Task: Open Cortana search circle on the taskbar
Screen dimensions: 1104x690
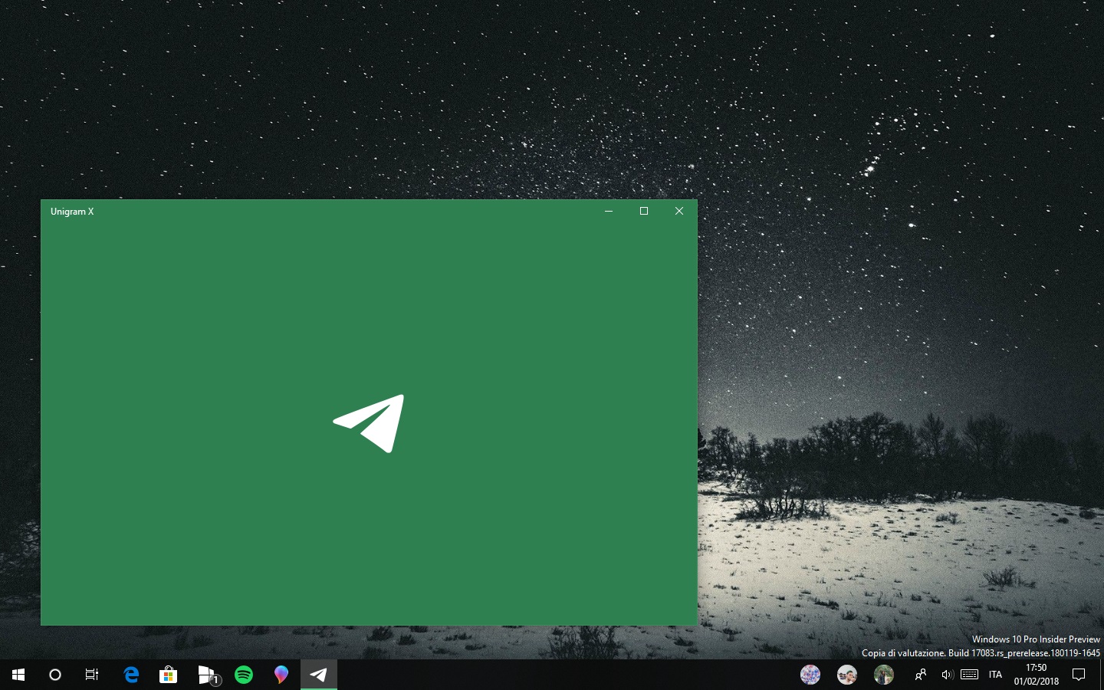Action: pos(55,675)
